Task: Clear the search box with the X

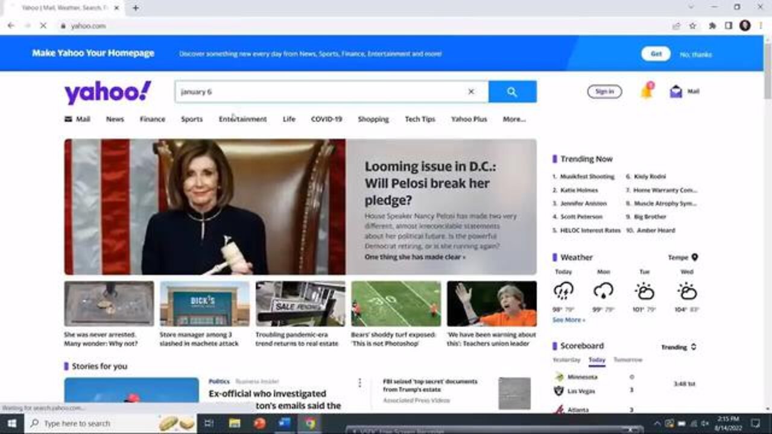Action: point(471,92)
